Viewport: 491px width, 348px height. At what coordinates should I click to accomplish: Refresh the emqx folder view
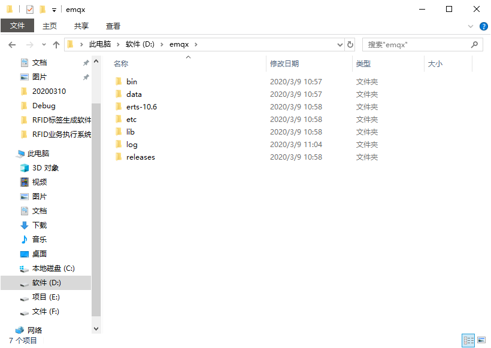point(350,45)
